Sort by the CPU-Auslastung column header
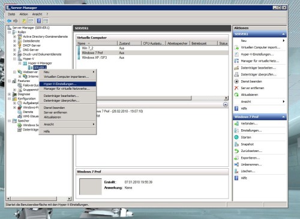The width and height of the screenshot is (300, 219). [154, 43]
